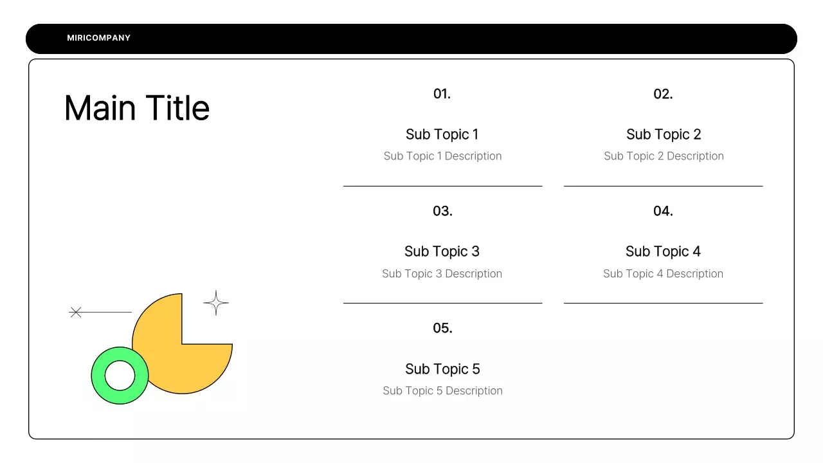Click the 03. number label
823x463 pixels.
pyautogui.click(x=442, y=211)
